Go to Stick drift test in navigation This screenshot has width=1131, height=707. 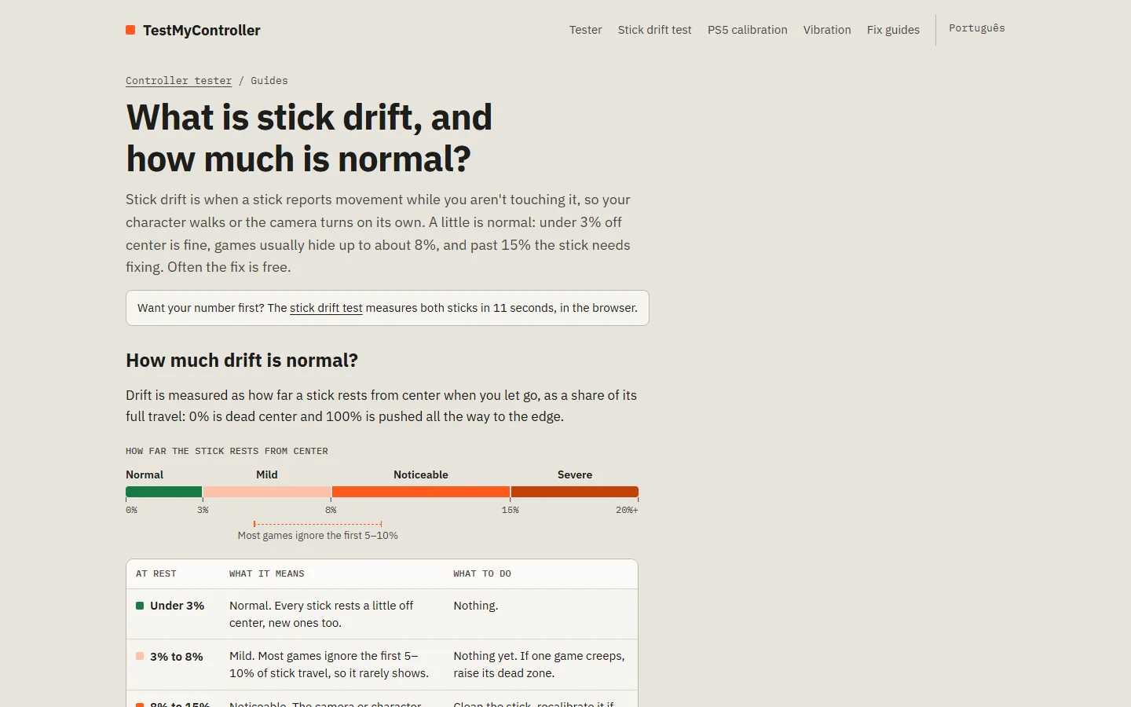coord(654,30)
